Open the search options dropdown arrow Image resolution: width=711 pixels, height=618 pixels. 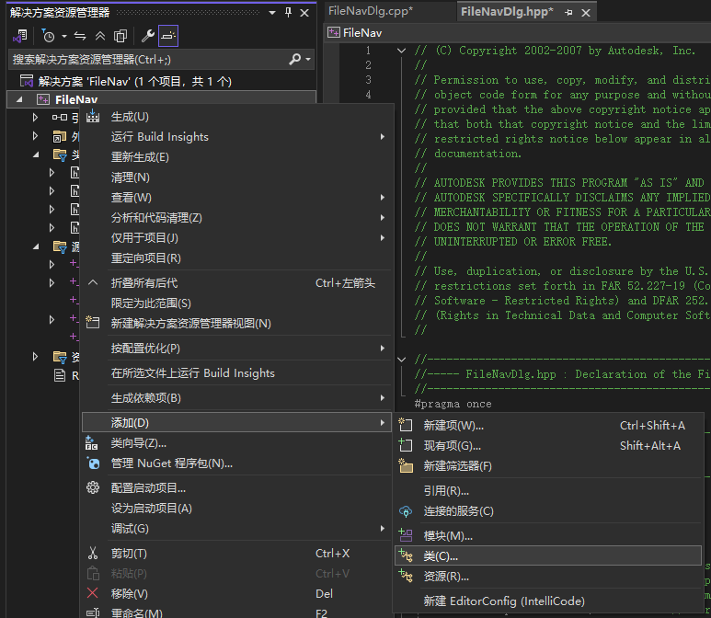(308, 59)
